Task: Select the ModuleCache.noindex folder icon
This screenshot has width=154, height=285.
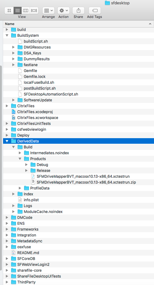Action: [20, 211]
